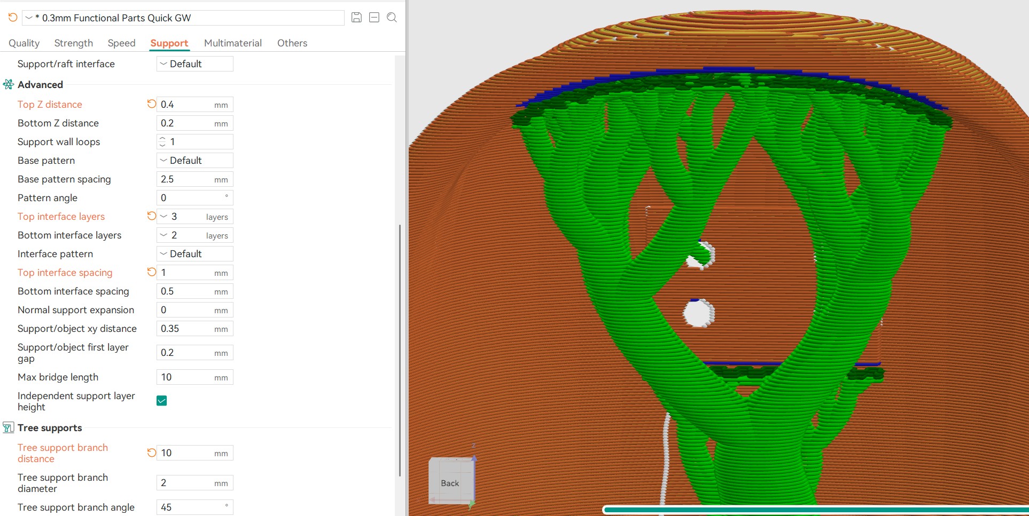Click the preset reset arrow icon
The image size is (1029, 516).
tap(13, 18)
